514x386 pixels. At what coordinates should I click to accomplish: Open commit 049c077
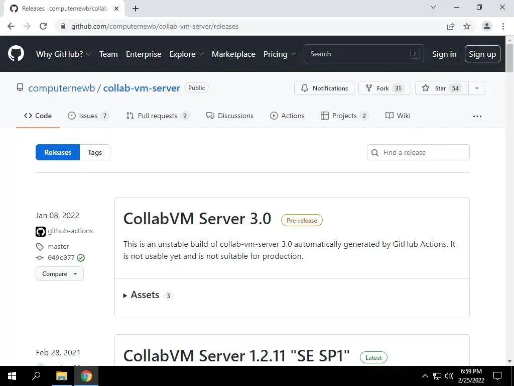point(61,258)
